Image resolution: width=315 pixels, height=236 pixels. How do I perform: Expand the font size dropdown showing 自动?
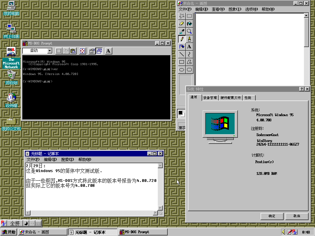pos(50,51)
